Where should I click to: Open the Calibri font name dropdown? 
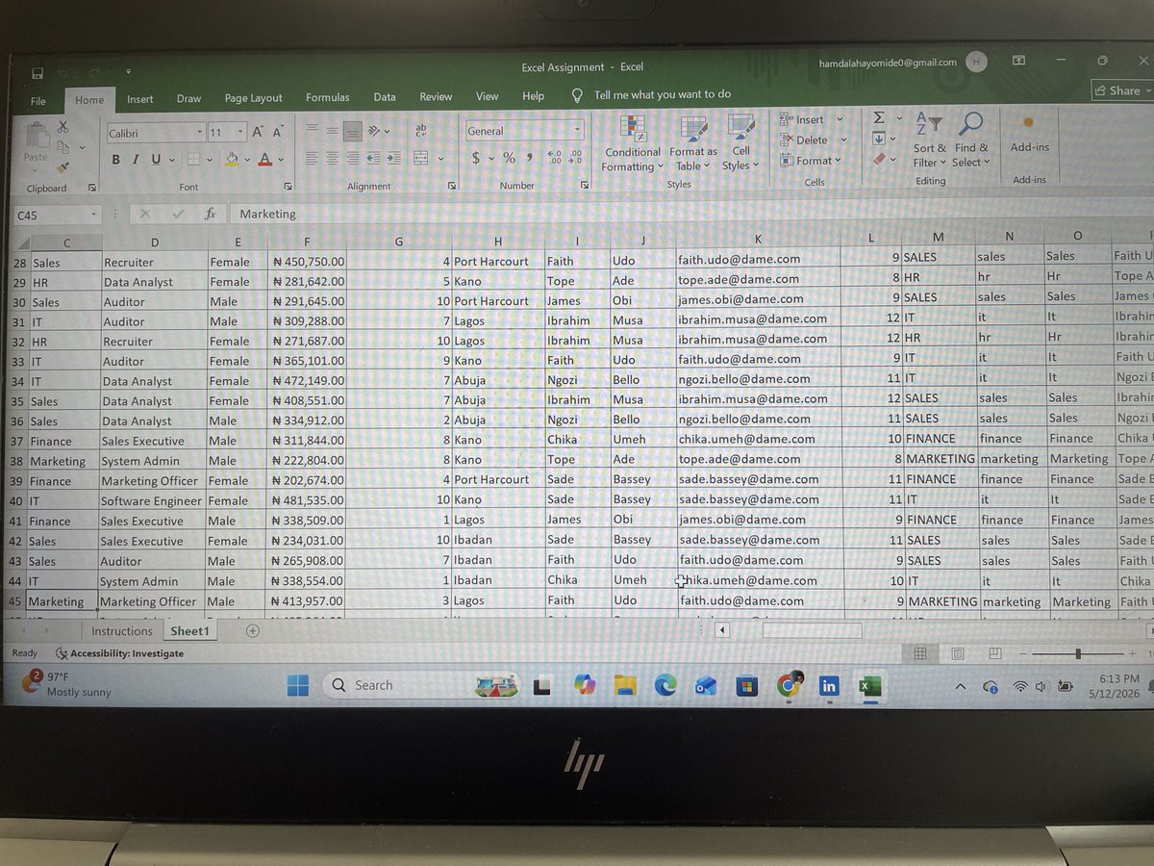200,132
